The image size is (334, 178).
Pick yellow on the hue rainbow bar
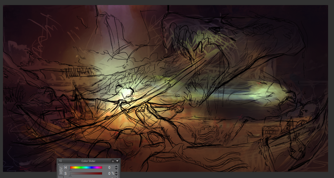click(x=76, y=168)
